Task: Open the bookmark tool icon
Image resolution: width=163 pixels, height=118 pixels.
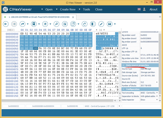Action: point(34,24)
